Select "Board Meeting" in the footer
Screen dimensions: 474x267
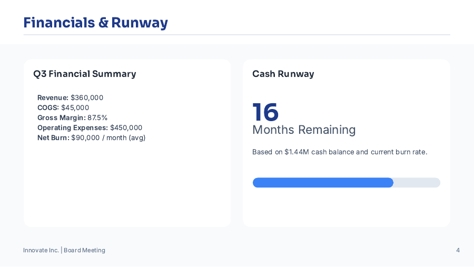(x=84, y=250)
